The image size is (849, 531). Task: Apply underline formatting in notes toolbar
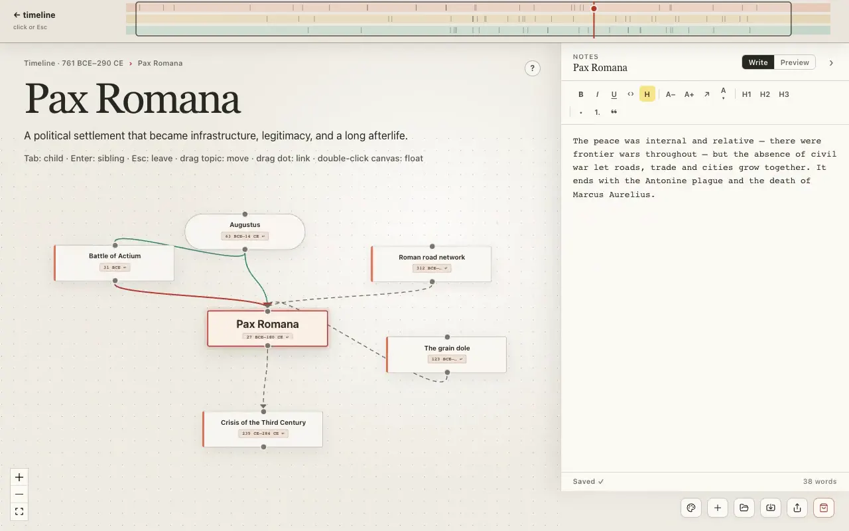click(614, 94)
